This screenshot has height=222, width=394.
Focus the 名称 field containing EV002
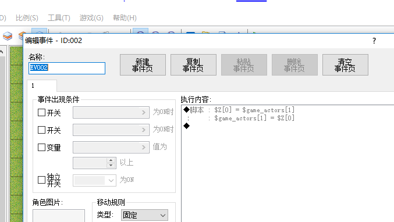[67, 68]
